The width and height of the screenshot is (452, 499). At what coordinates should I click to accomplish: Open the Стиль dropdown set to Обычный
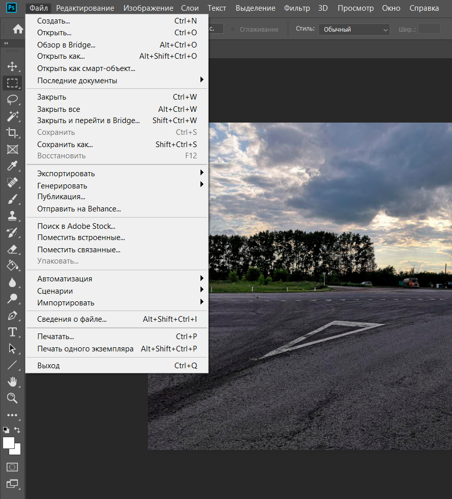tap(354, 30)
